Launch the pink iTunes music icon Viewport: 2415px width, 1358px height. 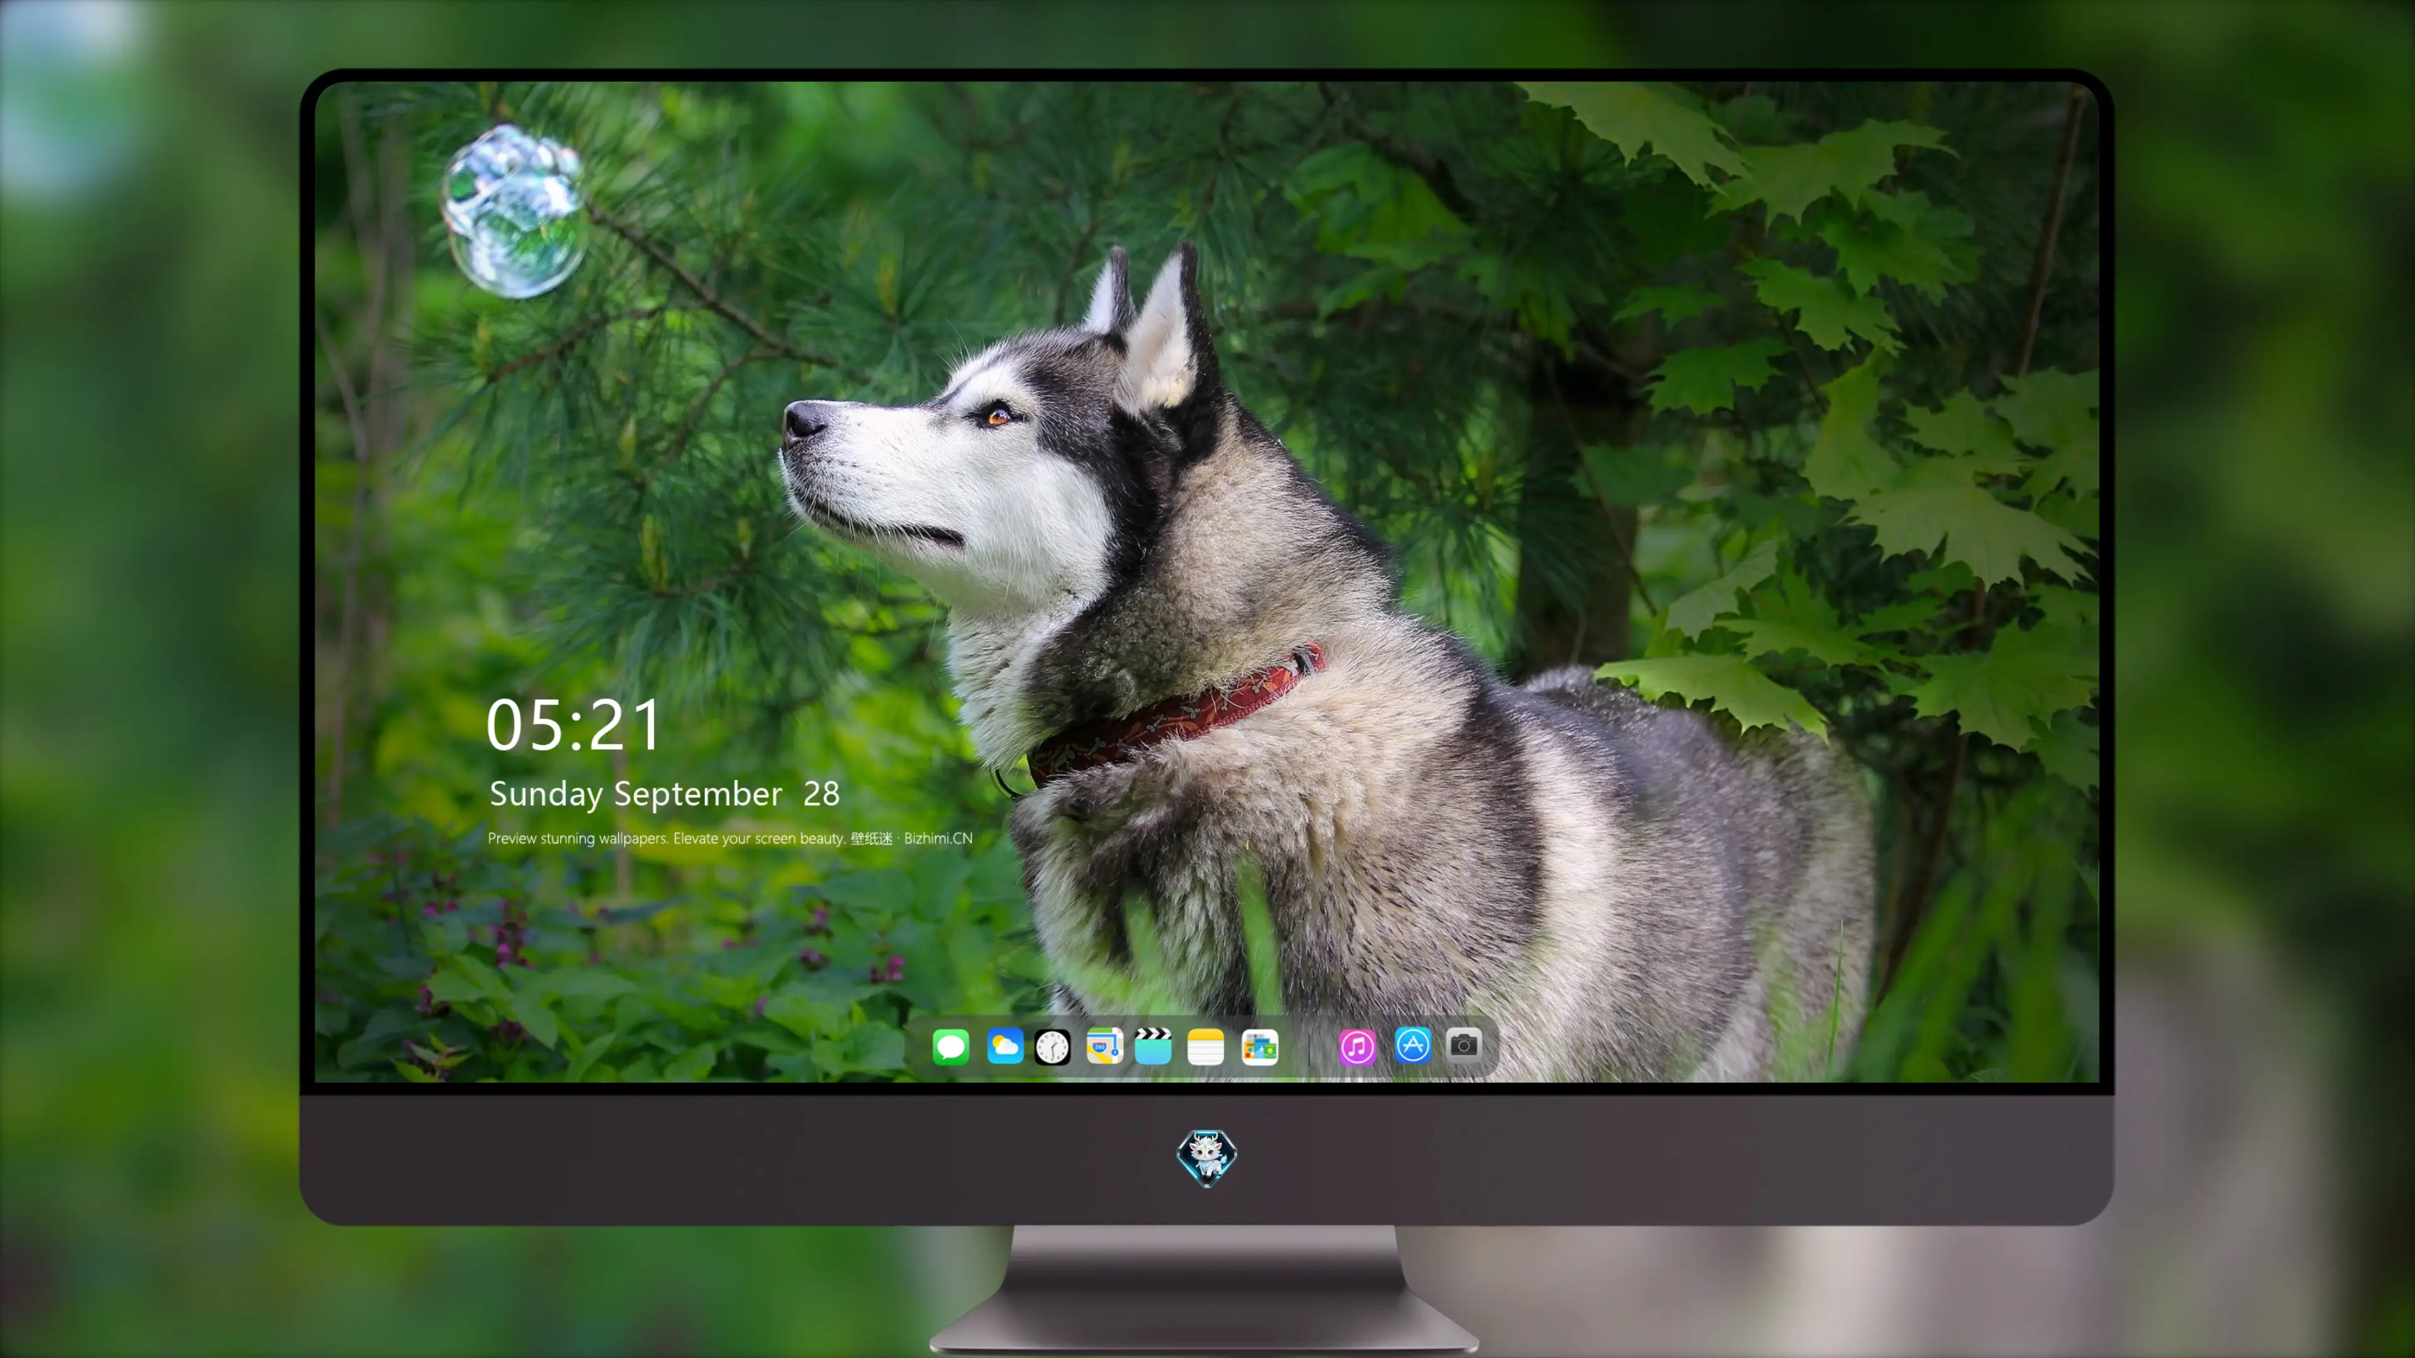click(1357, 1047)
